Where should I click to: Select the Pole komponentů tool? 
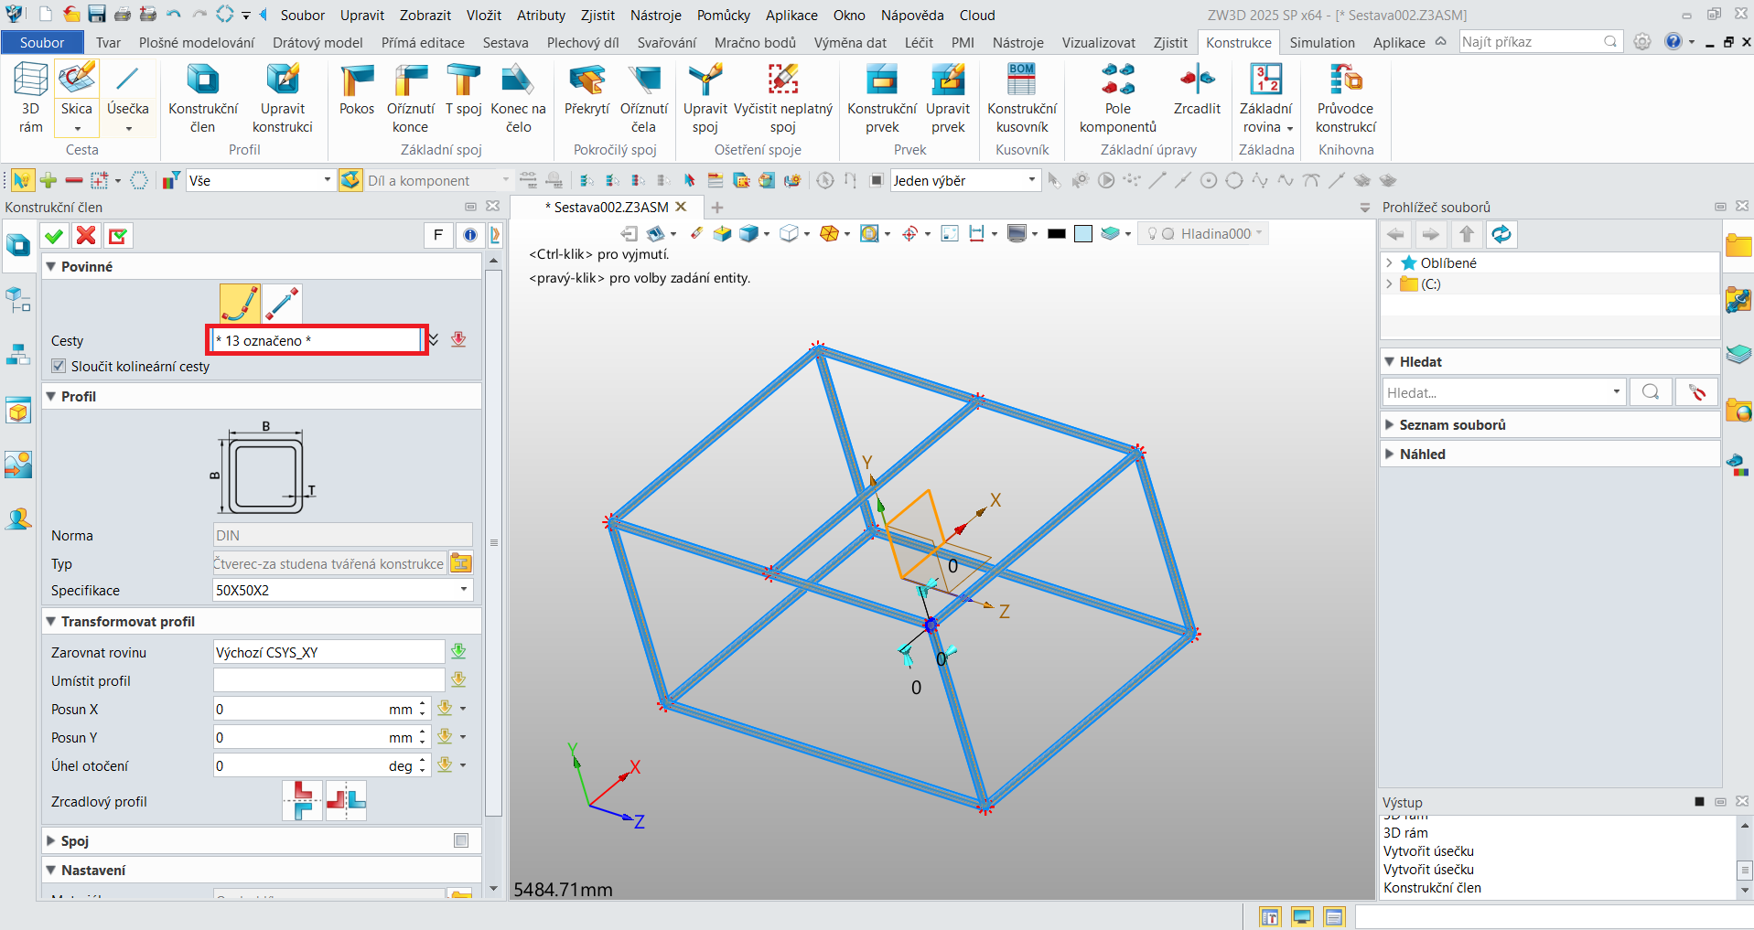pyautogui.click(x=1118, y=80)
